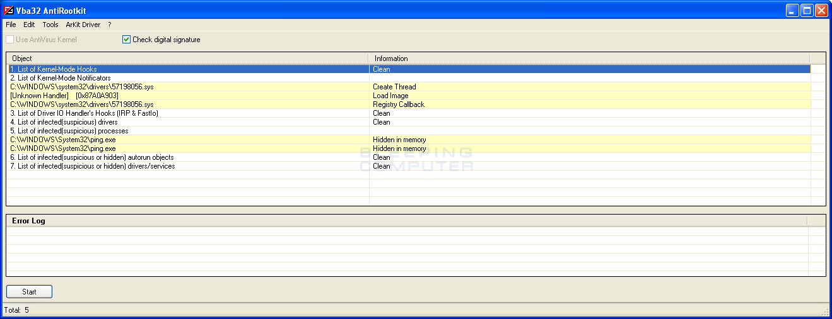Select the 57198056.sys row with Registry Callback
This screenshot has width=832, height=319.
coord(409,104)
